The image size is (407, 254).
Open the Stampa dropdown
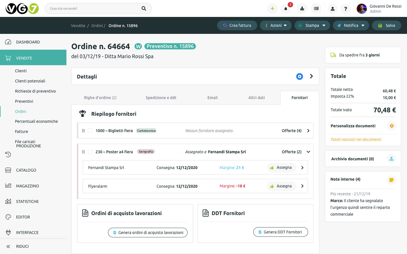pos(312,25)
